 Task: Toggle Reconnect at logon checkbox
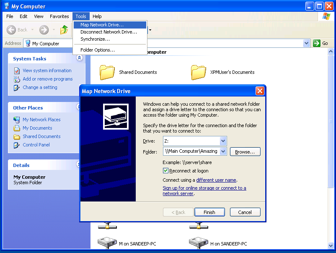pyautogui.click(x=165, y=171)
